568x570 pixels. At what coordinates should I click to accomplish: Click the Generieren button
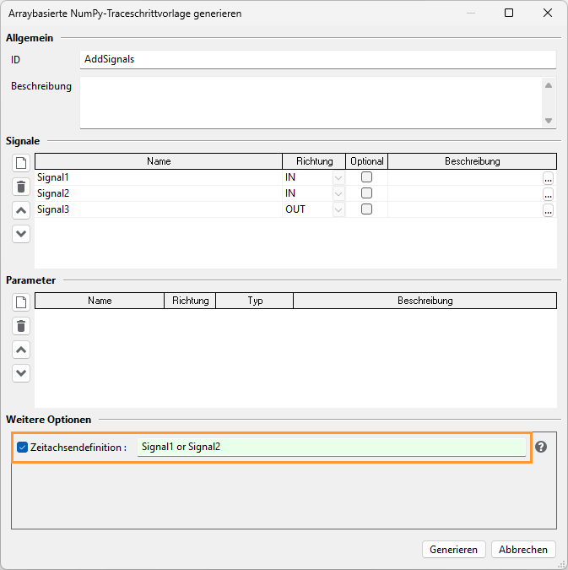tap(453, 549)
